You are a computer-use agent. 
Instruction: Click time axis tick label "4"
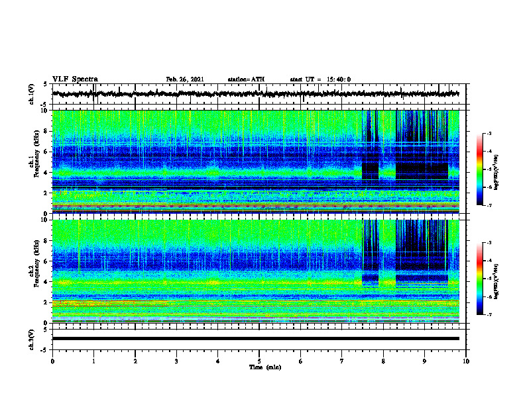(218, 361)
